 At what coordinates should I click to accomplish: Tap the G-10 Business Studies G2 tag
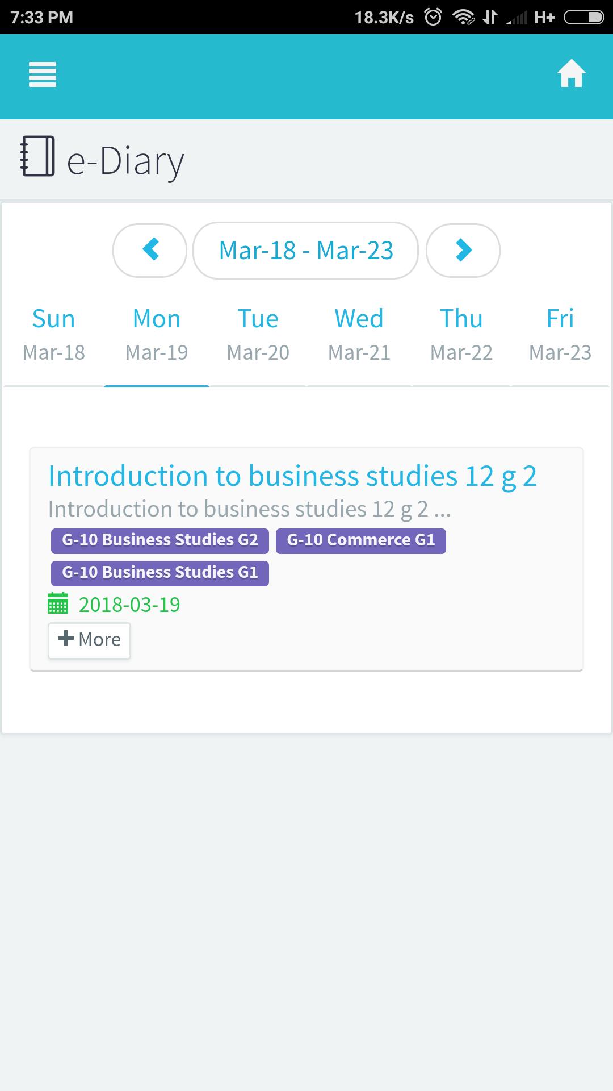tap(160, 540)
